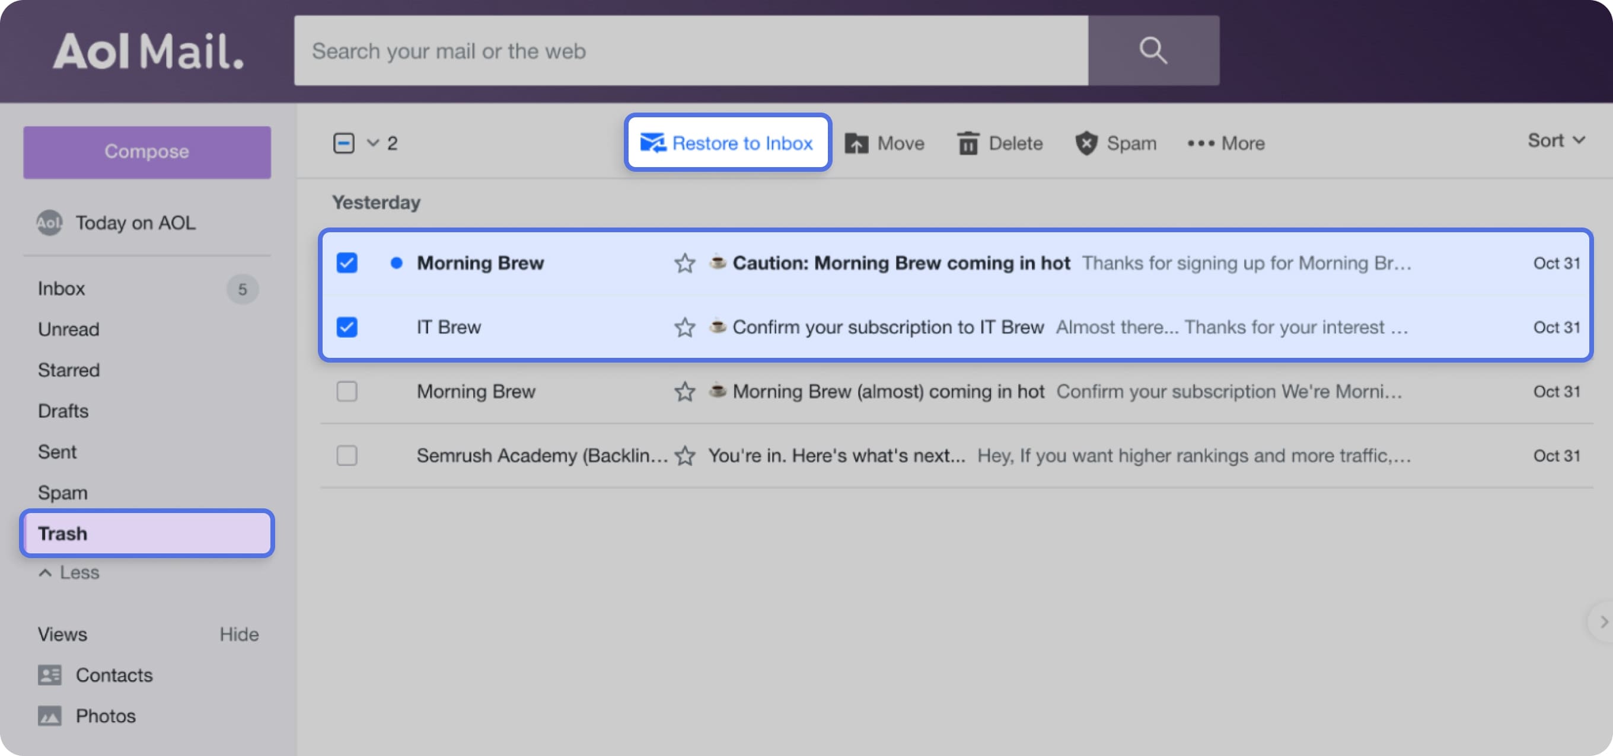The image size is (1613, 756).
Task: Uncheck the Morning Brew email checkbox
Action: tap(347, 263)
